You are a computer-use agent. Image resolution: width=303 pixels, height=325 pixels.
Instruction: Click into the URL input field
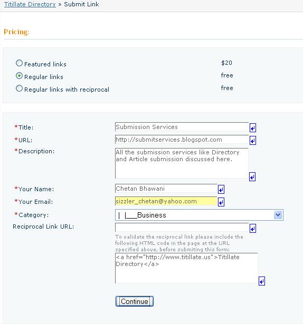click(x=182, y=140)
